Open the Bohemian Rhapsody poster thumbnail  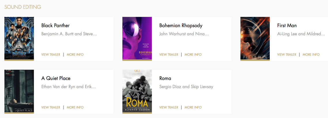pos(137,38)
